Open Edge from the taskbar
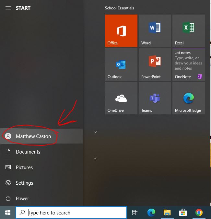Screen dimensions: 211x219 pos(151,213)
